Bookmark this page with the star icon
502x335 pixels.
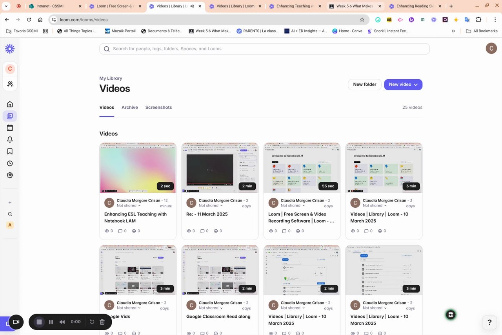pos(362,20)
